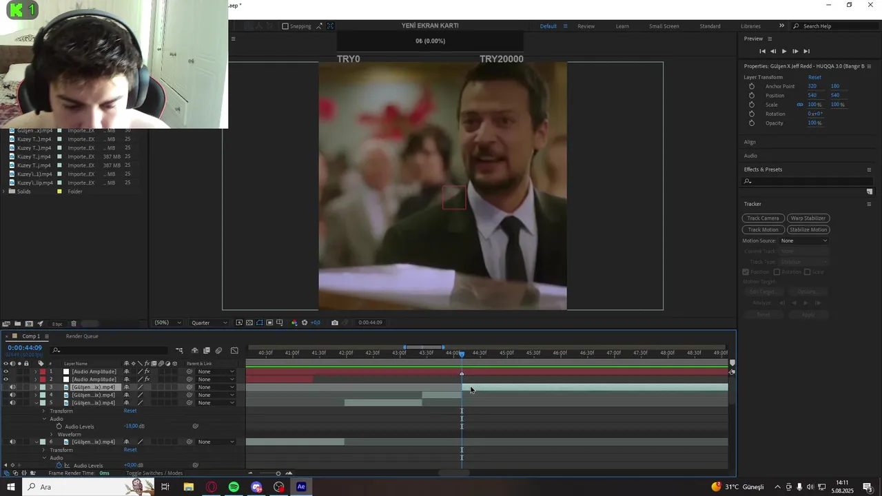Viewport: 882px width, 496px height.
Task: Hide layer 2 Audio Amplitude with eye toggle
Action: (x=6, y=380)
